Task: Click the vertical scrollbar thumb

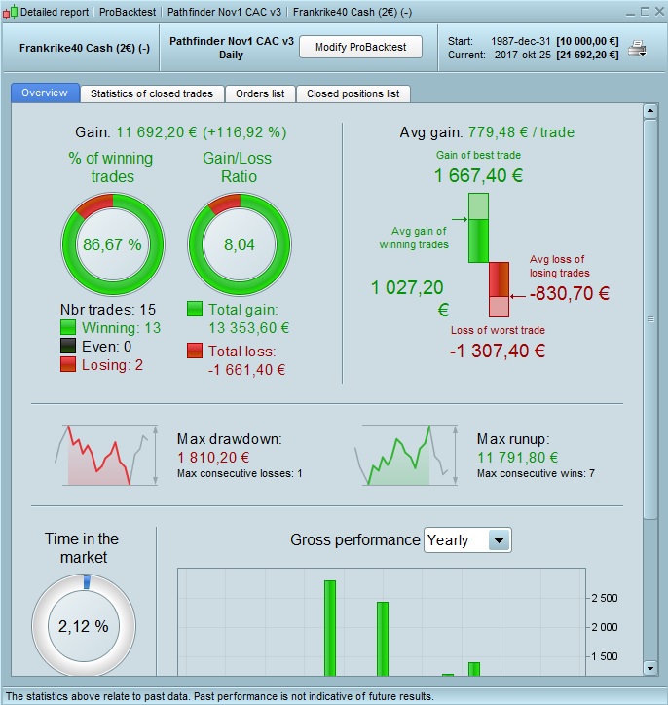Action: pos(650,319)
